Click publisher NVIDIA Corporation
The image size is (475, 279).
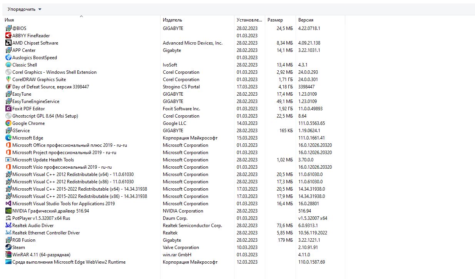coord(183,211)
